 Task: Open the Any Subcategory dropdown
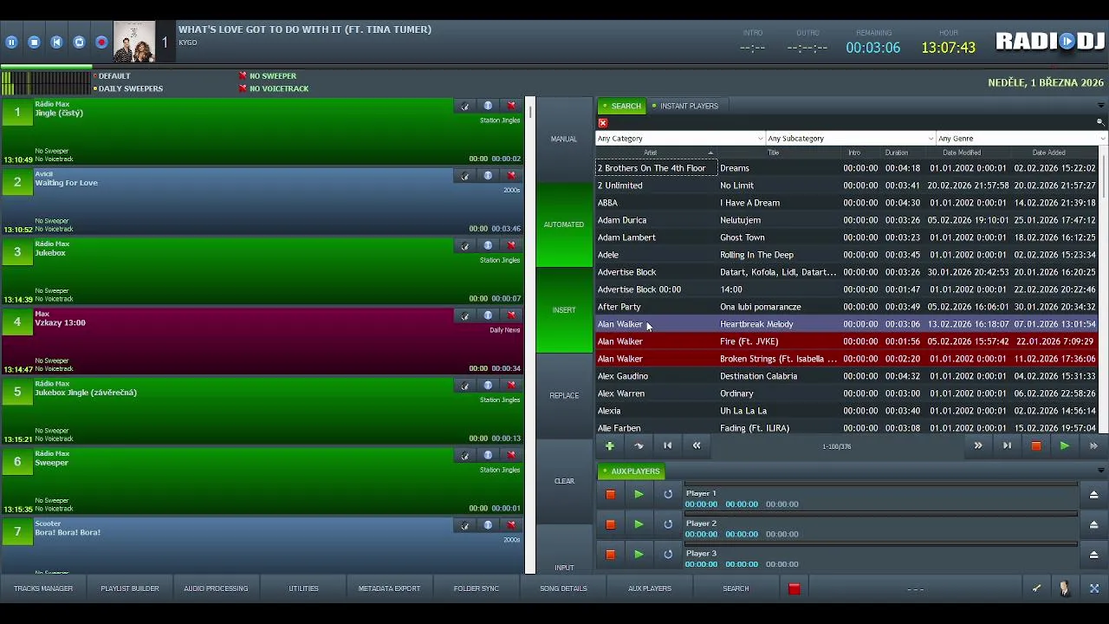point(851,139)
